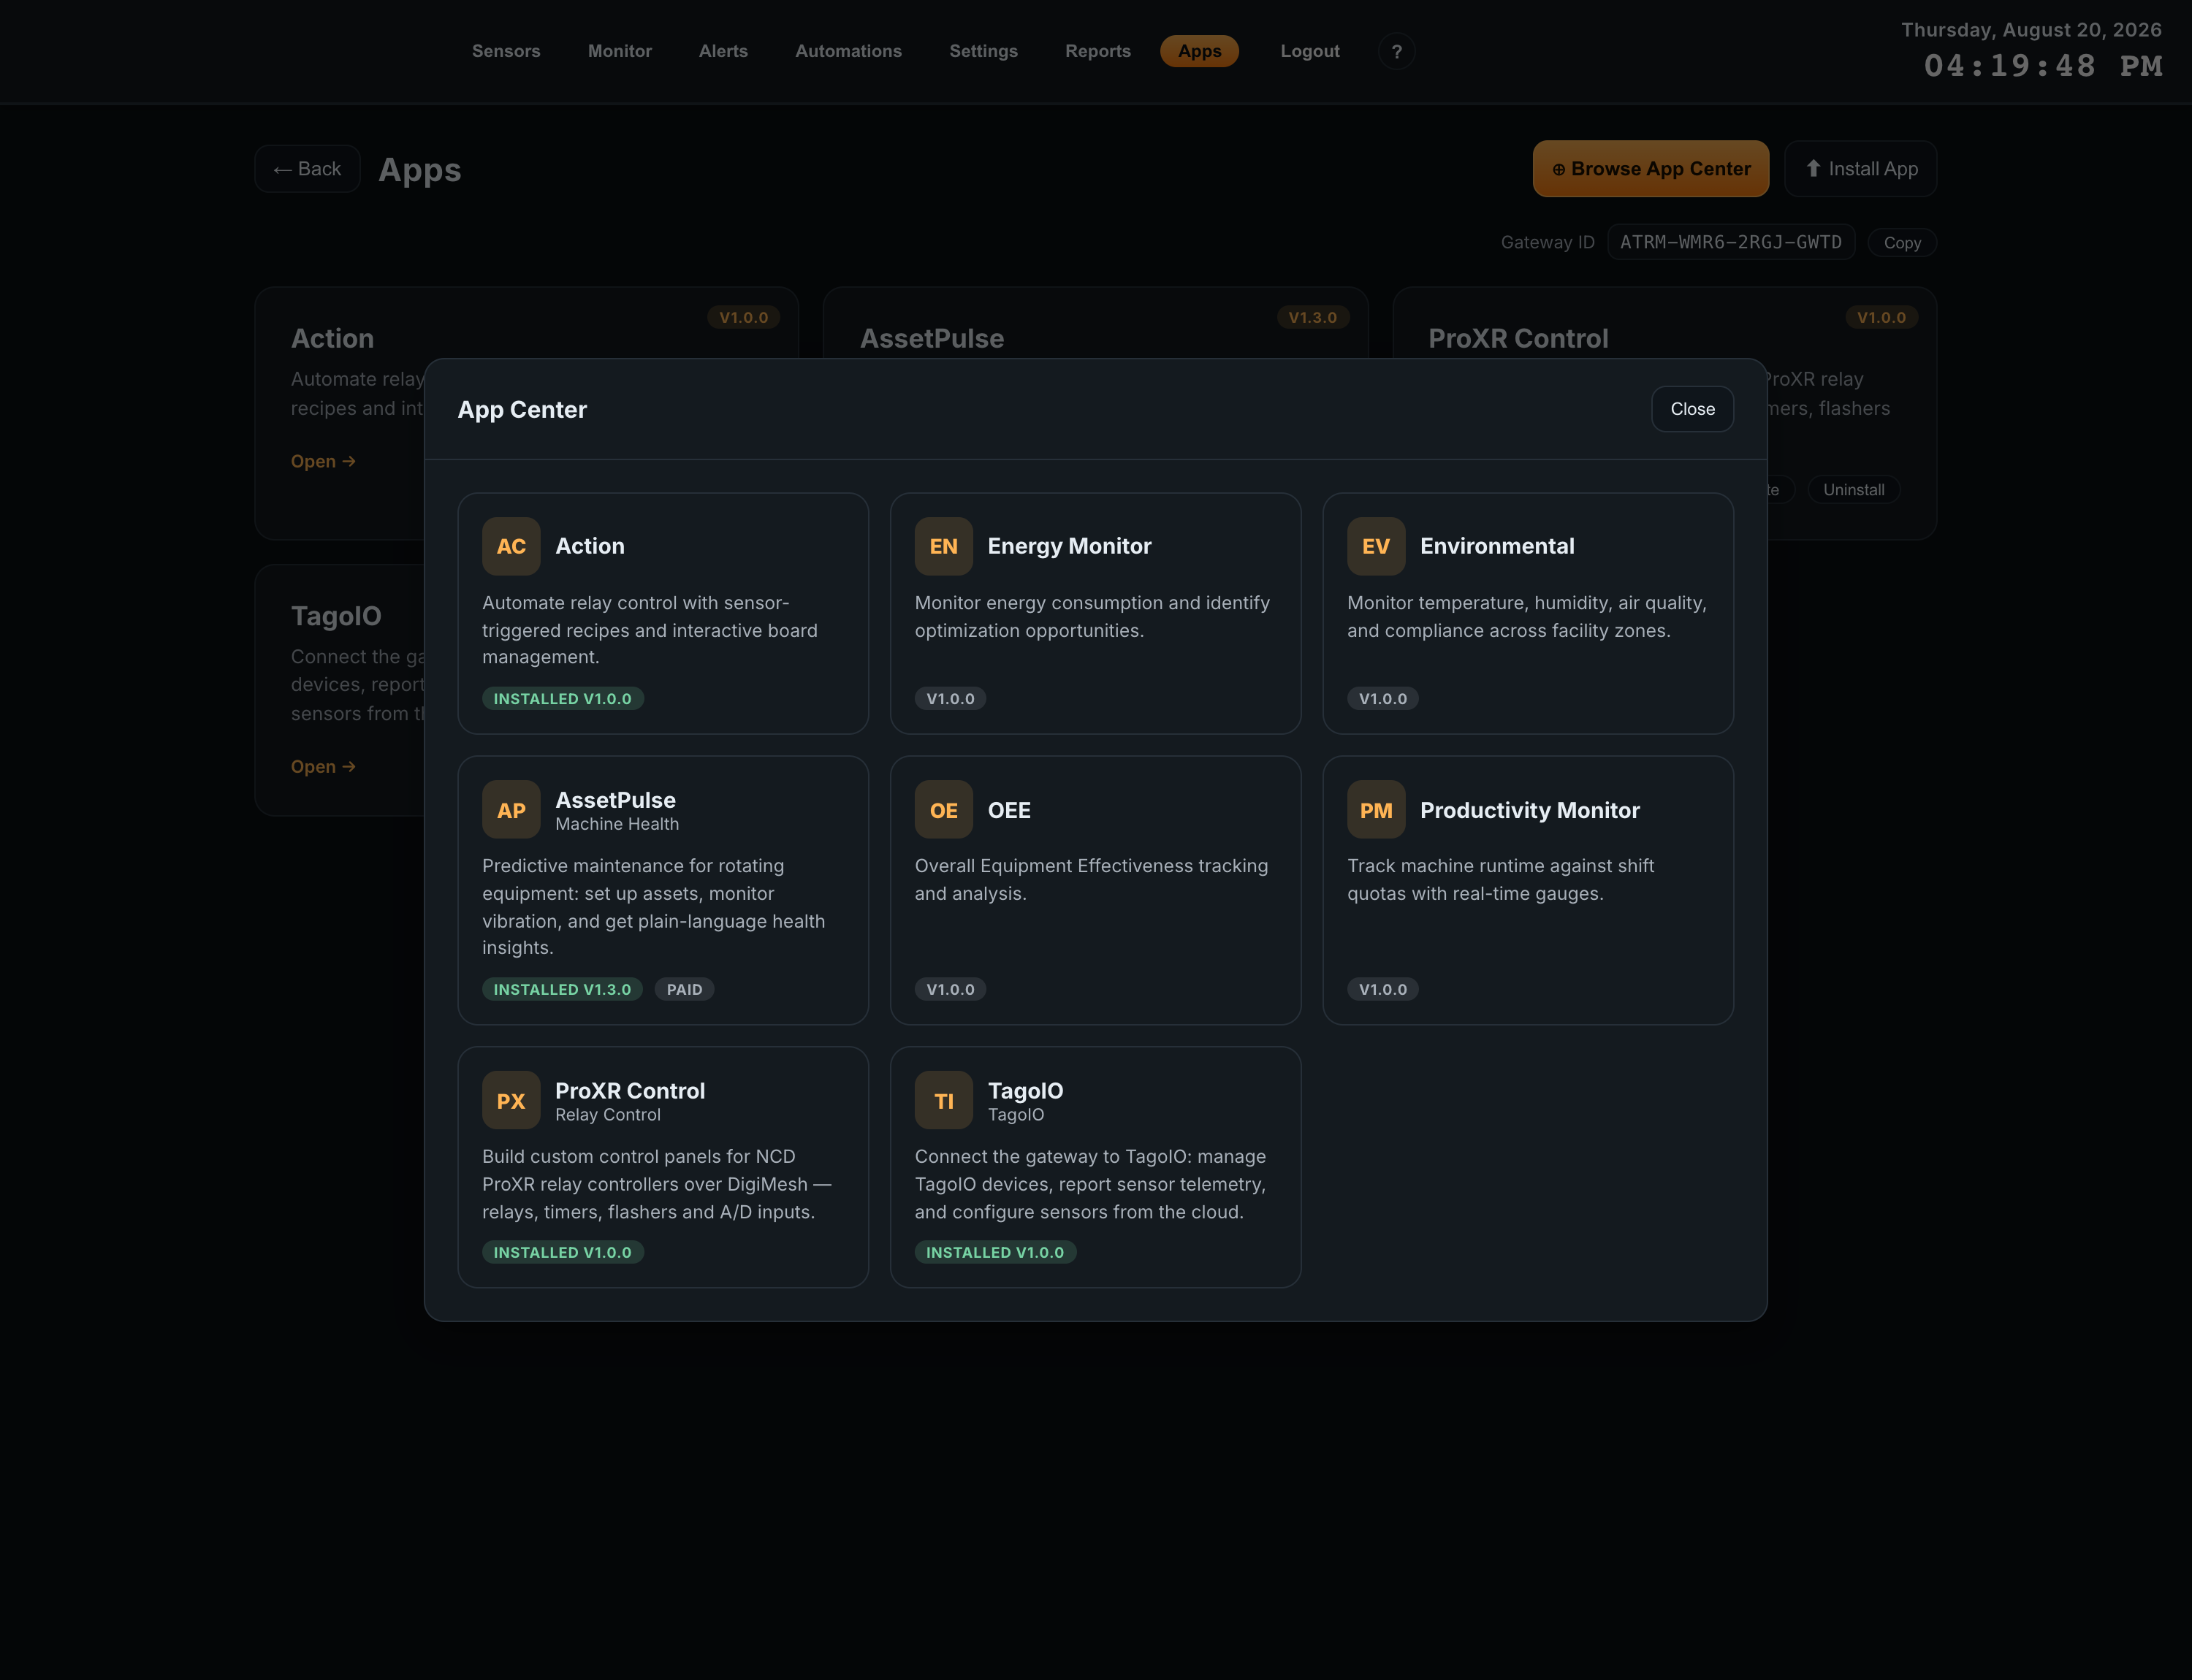This screenshot has height=1680, width=2192.
Task: Click Open link on background Action card
Action: click(x=323, y=461)
